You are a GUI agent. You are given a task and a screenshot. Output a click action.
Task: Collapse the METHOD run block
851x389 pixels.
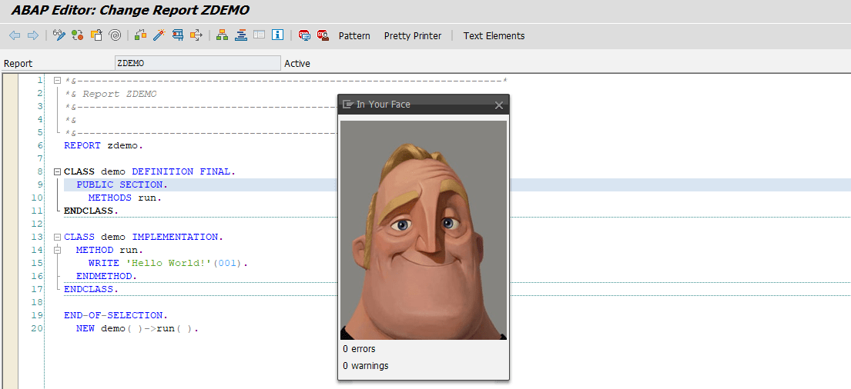(x=58, y=251)
